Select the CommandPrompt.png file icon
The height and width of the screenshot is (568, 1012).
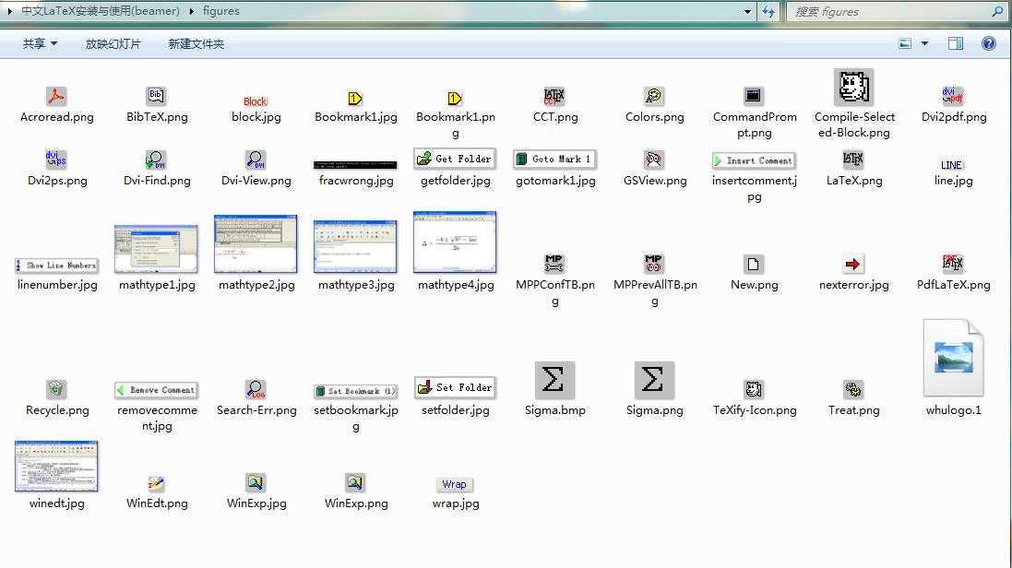(753, 97)
